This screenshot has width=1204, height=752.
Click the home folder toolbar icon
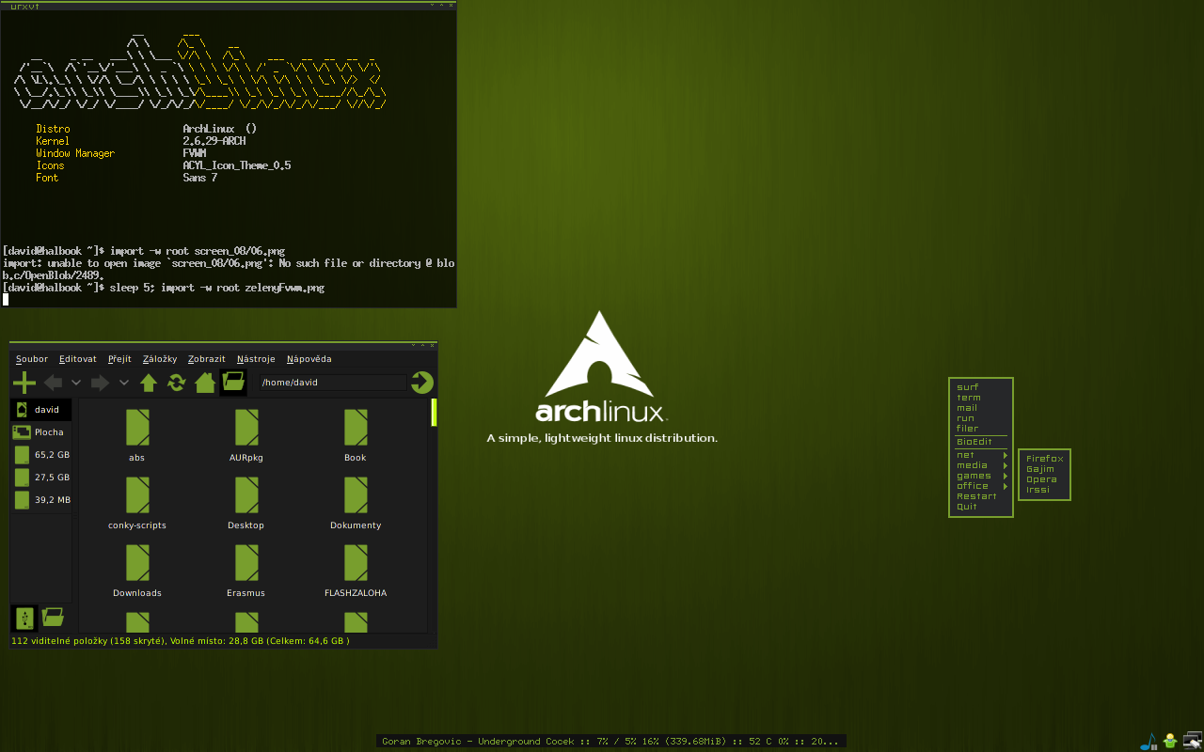tap(205, 383)
